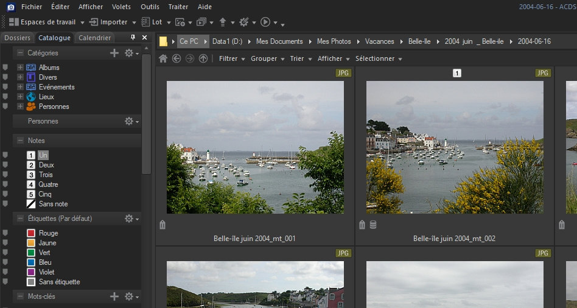Viewport: 577px width, 308px height.
Task: Expand the Lieux category tree
Action: (20, 97)
